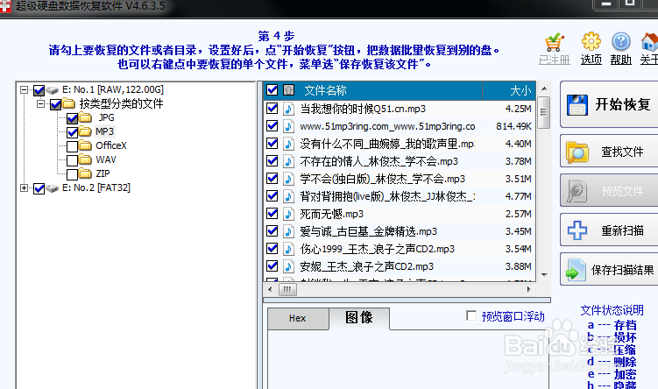Check the WAV folder checkbox
658x389 pixels.
(72, 160)
